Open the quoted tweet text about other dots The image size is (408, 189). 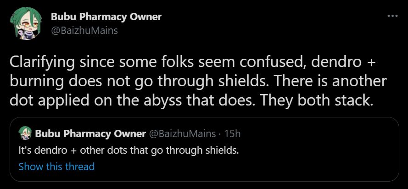click(129, 150)
